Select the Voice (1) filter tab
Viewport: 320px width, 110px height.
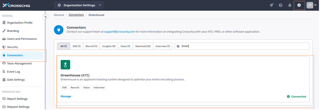125,46
